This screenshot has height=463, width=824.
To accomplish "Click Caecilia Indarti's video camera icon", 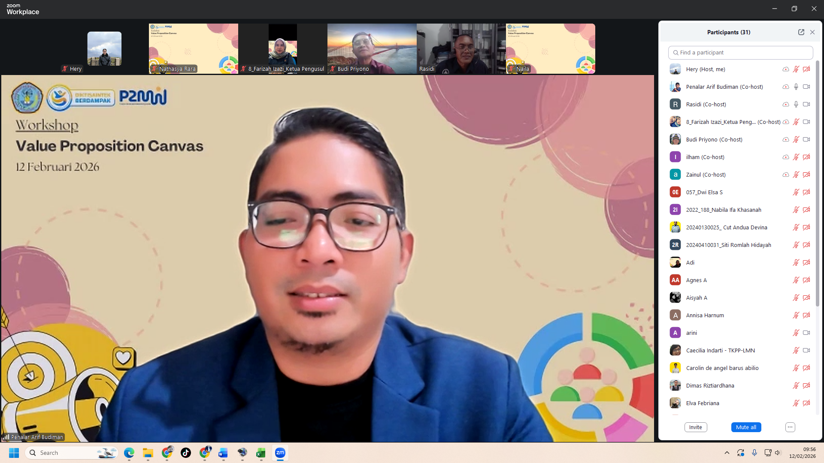I will pyautogui.click(x=806, y=350).
